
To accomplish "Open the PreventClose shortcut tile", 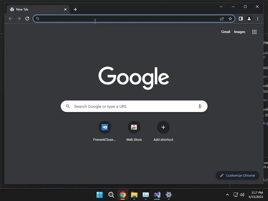I will (104, 131).
